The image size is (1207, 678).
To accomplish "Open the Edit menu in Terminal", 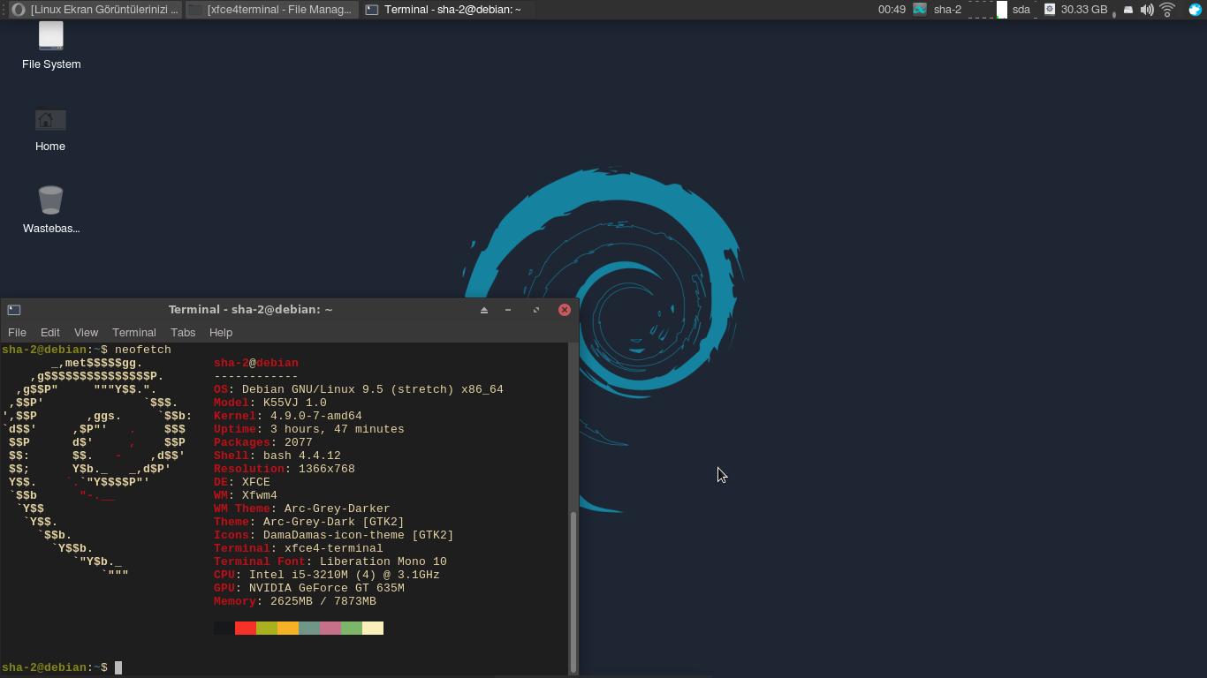I will (50, 333).
